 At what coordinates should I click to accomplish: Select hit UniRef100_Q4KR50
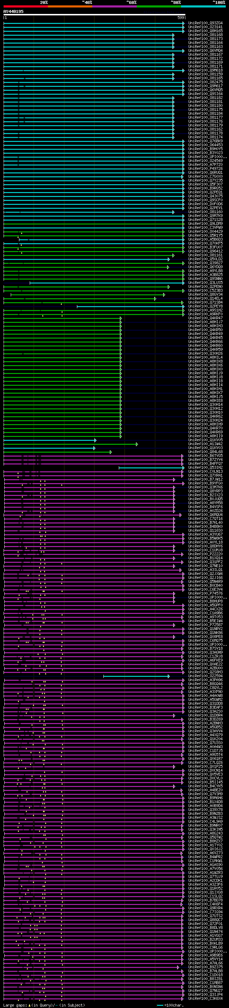tap(205, 330)
